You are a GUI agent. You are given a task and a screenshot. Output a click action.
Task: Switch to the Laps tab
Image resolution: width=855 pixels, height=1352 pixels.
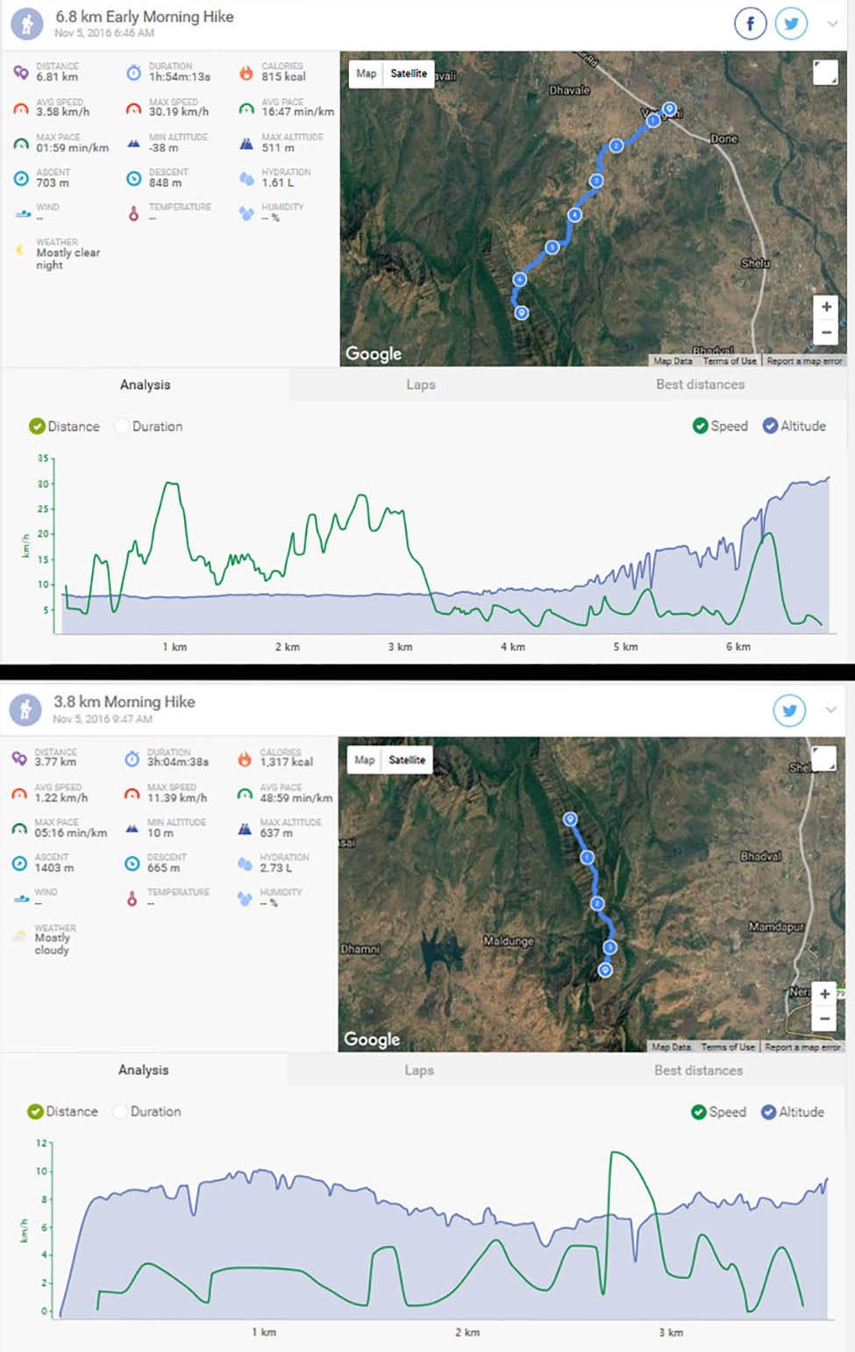[421, 384]
